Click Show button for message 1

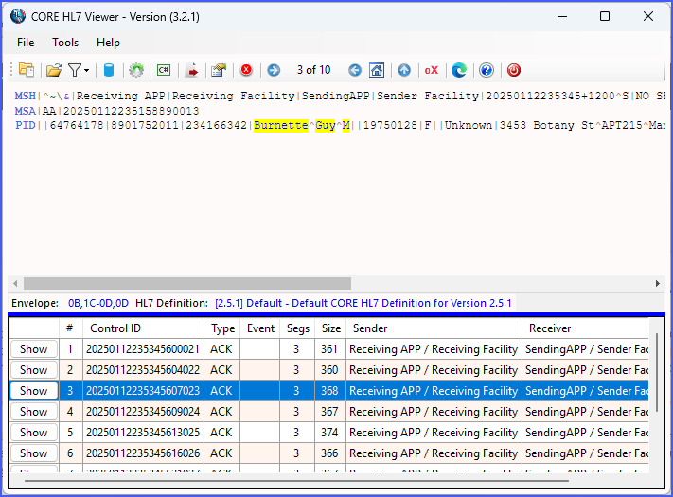[x=34, y=349]
